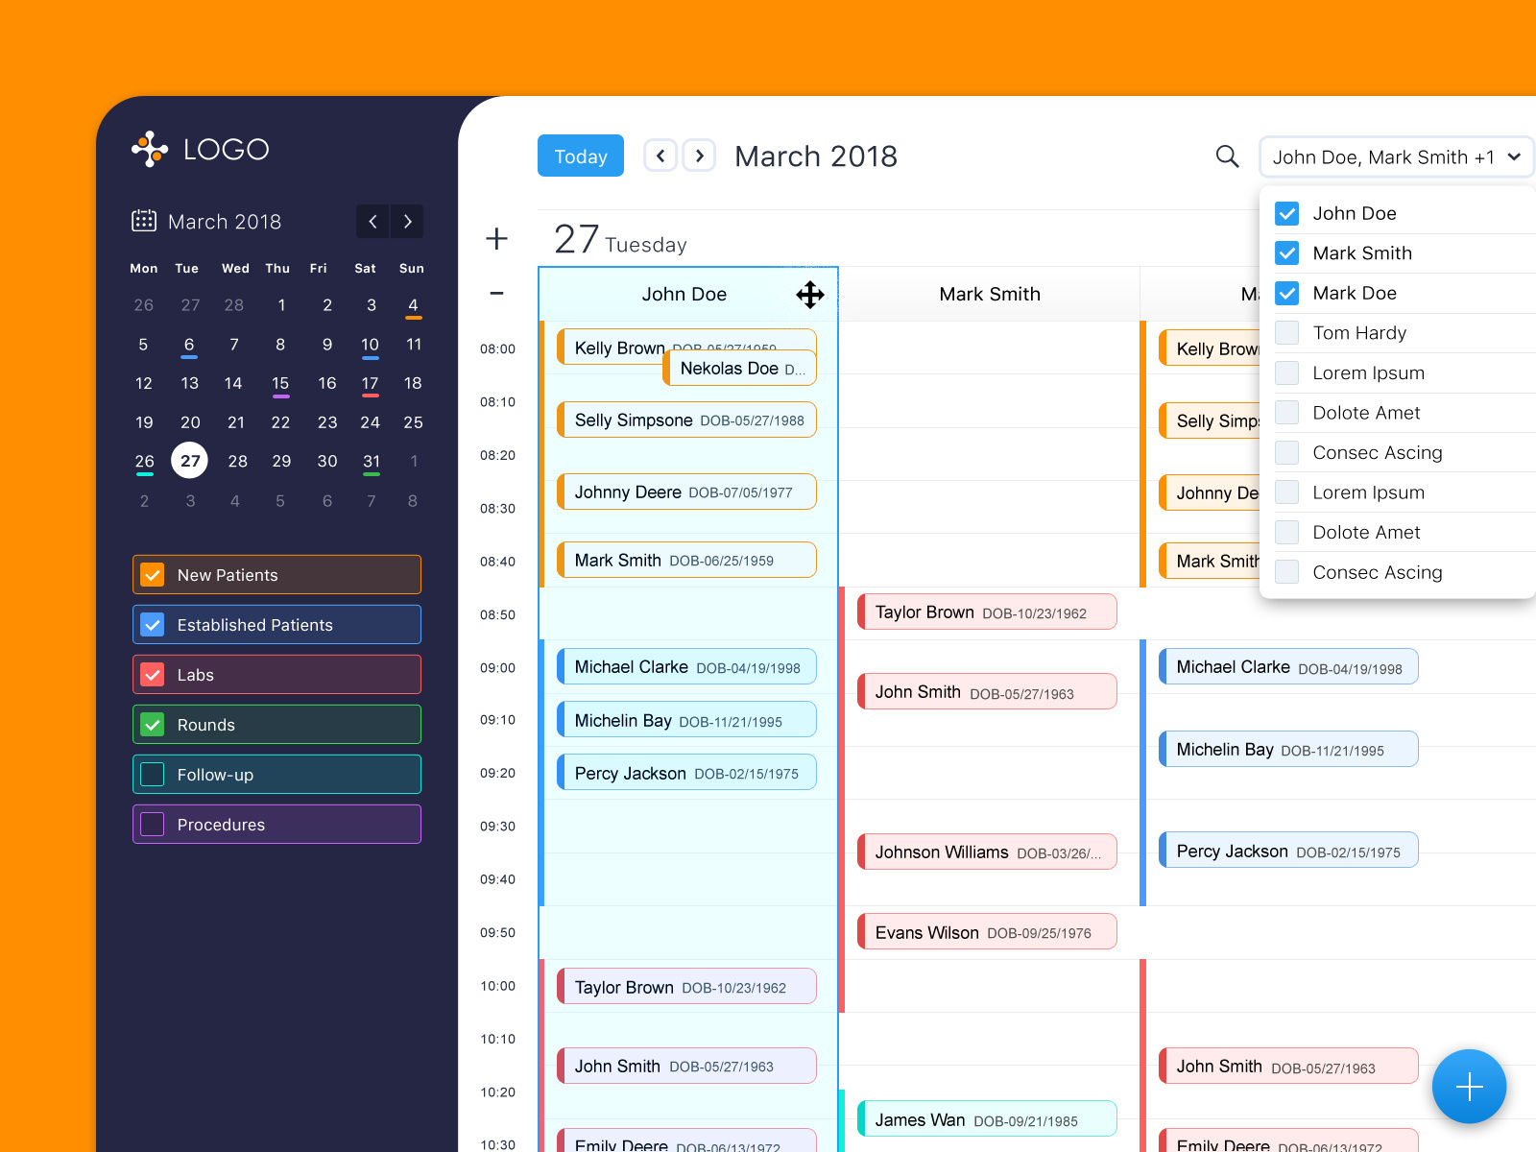Viewport: 1536px width, 1152px height.
Task: Open the 'John Doe, Mark Smith +1' dropdown
Action: (1396, 156)
